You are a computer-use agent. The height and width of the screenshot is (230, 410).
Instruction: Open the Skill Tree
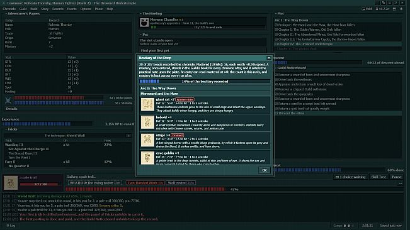pos(379,177)
